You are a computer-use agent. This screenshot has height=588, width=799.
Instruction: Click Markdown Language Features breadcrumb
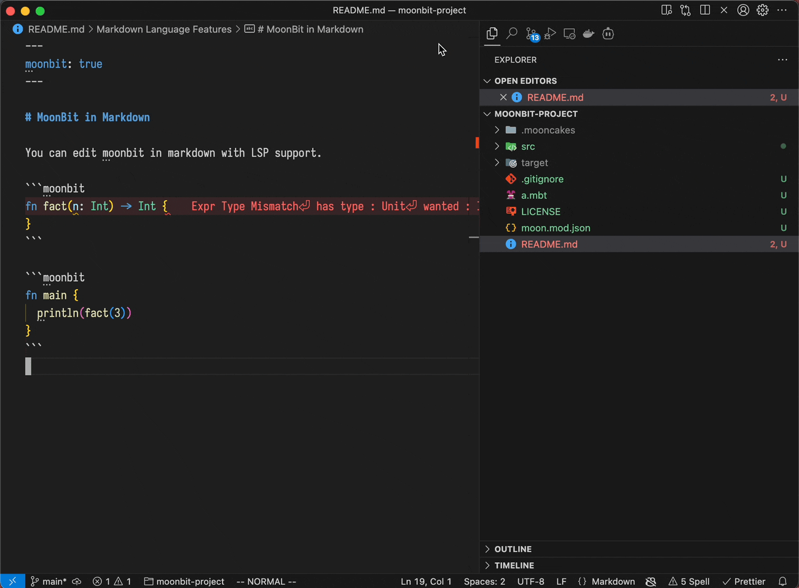pyautogui.click(x=163, y=29)
